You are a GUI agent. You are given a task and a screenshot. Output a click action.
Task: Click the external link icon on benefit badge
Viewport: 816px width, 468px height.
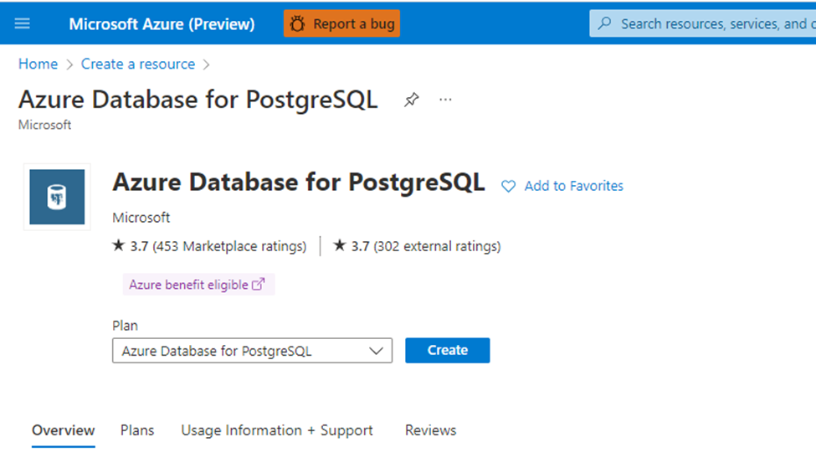click(x=259, y=285)
